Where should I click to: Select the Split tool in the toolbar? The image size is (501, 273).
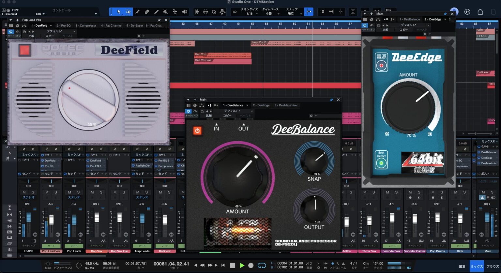pyautogui.click(x=138, y=12)
